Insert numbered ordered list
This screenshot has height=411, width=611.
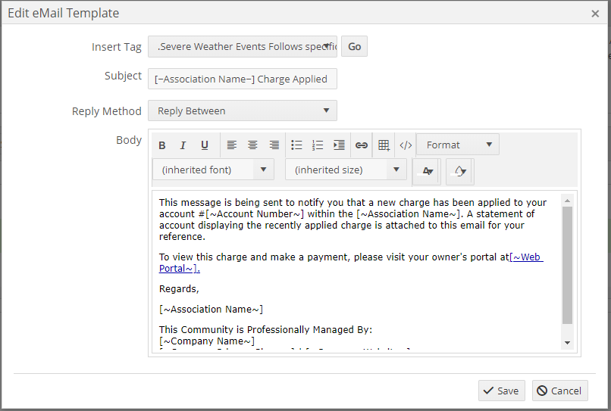(318, 145)
